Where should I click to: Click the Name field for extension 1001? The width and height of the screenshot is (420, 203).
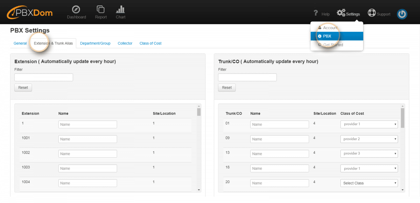pyautogui.click(x=87, y=139)
